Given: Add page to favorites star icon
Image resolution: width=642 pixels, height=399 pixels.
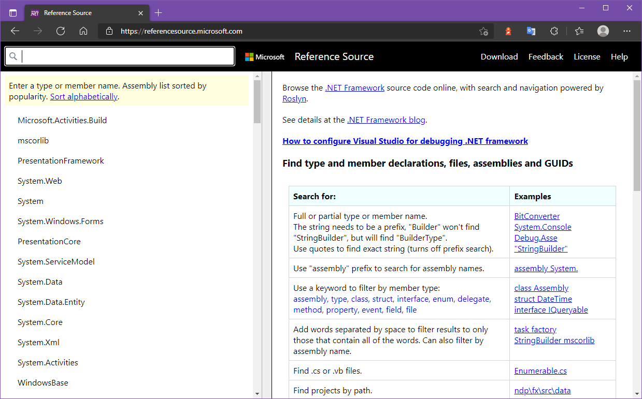Looking at the screenshot, I should 483,31.
